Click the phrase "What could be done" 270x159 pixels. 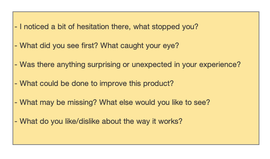pos(46,83)
